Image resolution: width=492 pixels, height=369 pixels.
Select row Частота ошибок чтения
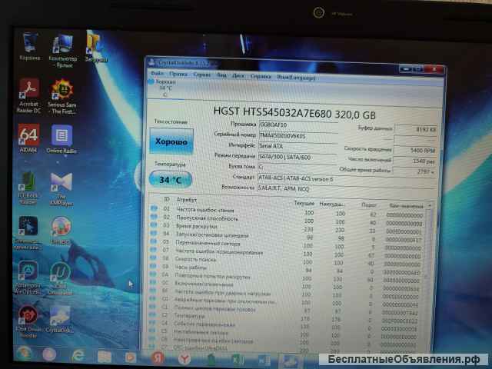pyautogui.click(x=287, y=212)
